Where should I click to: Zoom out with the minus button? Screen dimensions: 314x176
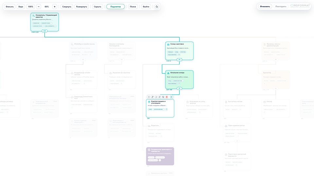39,7
